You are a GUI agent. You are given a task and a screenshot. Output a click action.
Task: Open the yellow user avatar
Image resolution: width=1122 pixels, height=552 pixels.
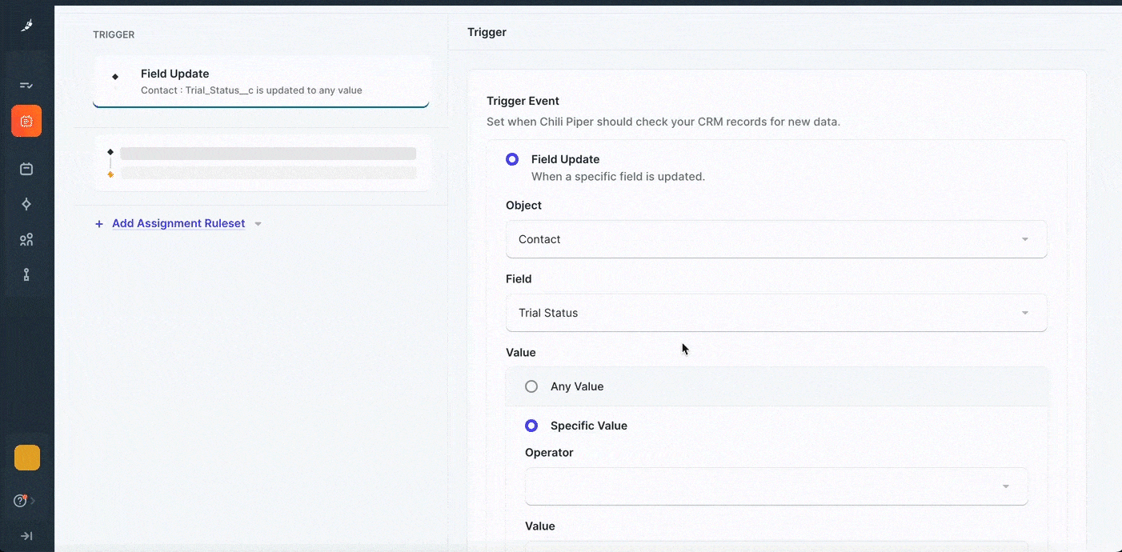tap(27, 458)
